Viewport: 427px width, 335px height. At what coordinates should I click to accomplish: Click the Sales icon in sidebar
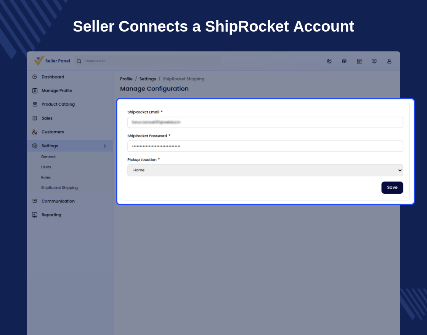35,118
